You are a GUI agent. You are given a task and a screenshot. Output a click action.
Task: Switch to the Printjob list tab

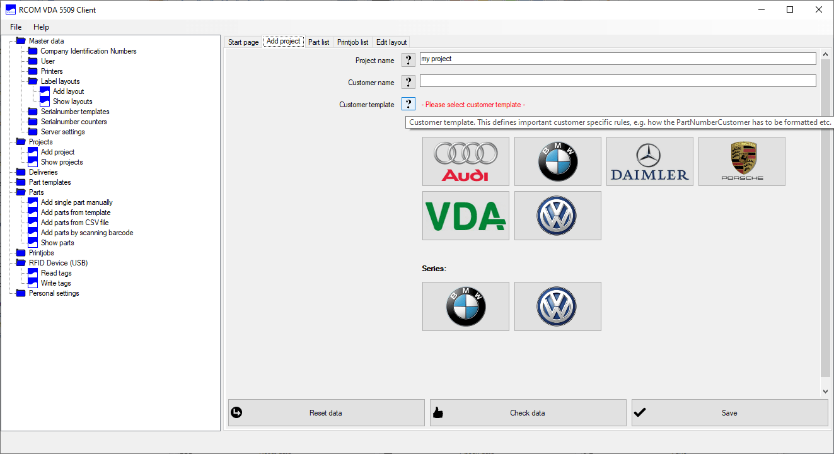353,42
